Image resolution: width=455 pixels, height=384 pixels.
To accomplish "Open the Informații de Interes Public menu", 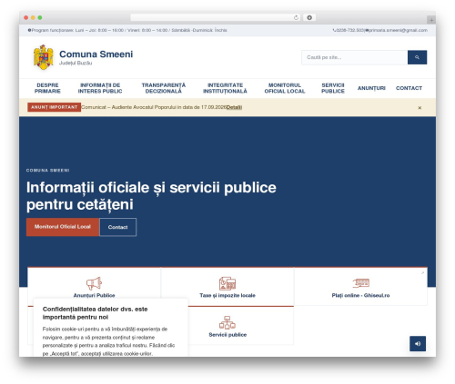I will pos(100,88).
